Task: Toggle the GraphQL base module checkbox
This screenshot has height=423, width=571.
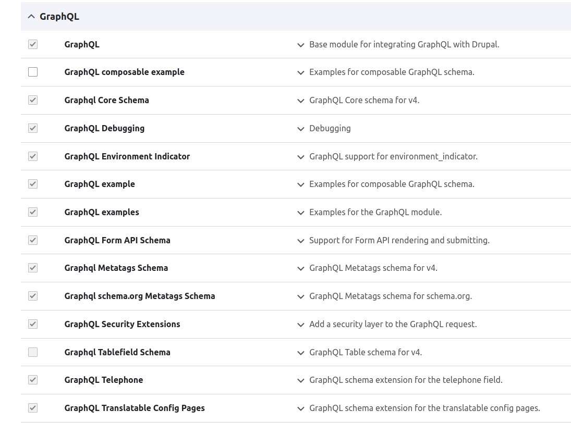Action: point(33,44)
